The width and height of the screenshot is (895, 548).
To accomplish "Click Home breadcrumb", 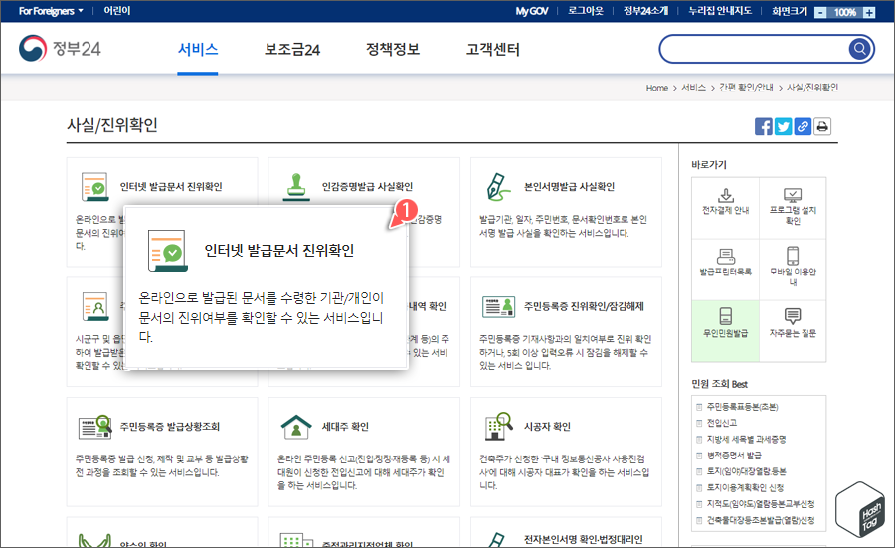I will coord(657,88).
